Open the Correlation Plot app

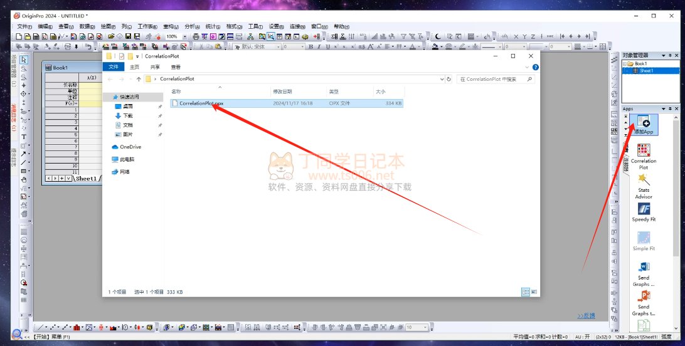tap(644, 157)
